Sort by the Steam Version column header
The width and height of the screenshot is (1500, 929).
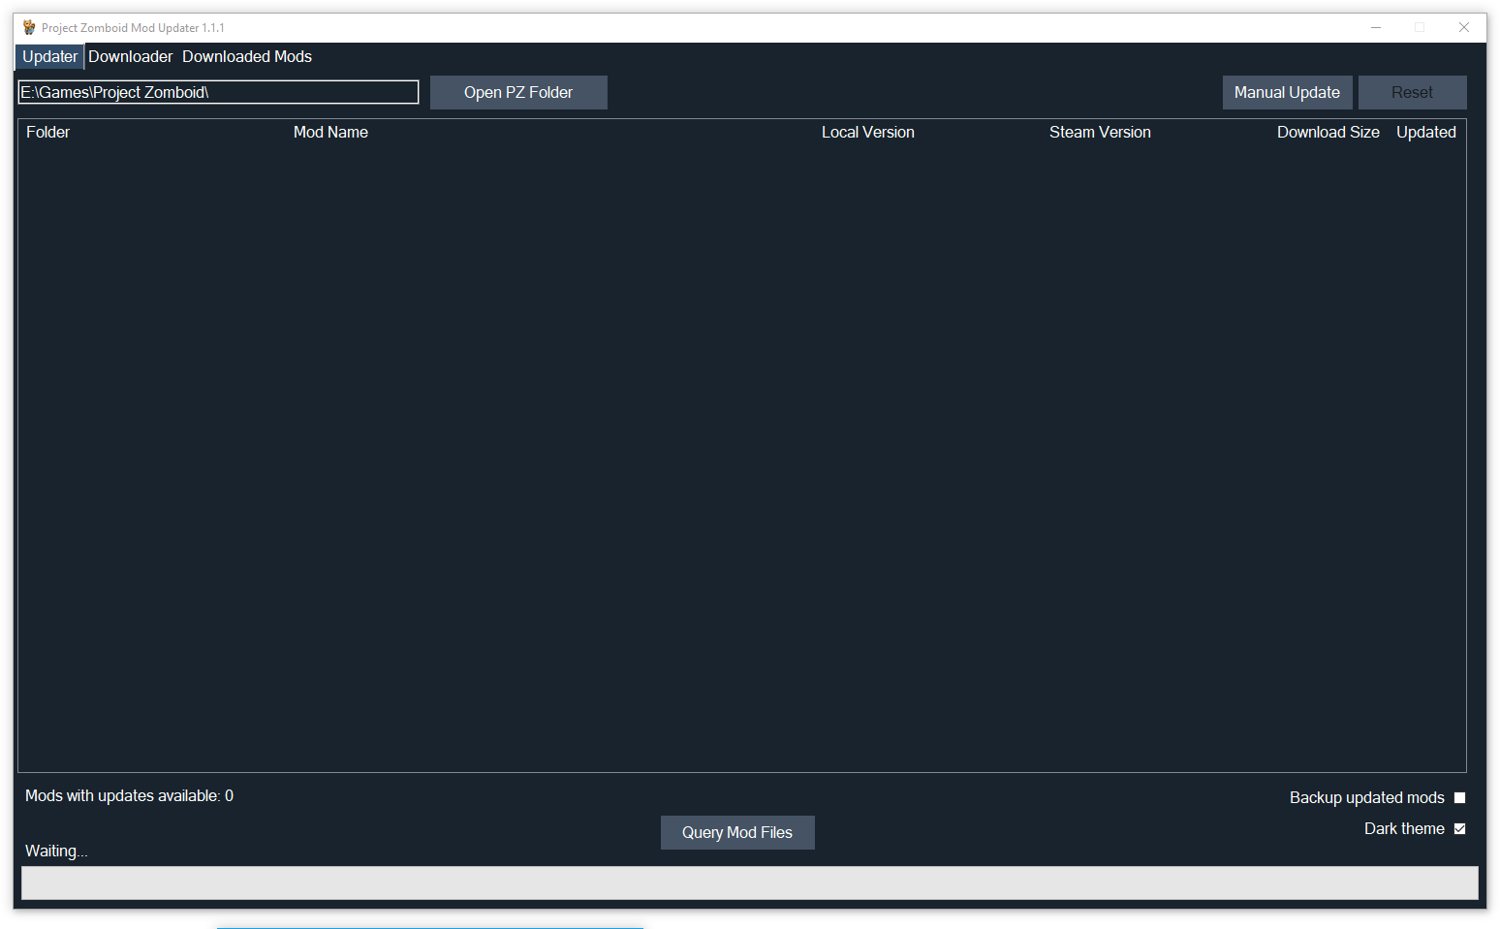pyautogui.click(x=1100, y=132)
